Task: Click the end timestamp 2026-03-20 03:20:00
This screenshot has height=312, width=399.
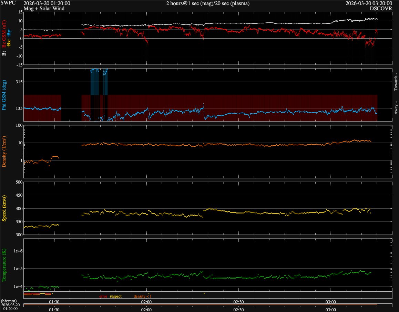Action: tap(369, 3)
